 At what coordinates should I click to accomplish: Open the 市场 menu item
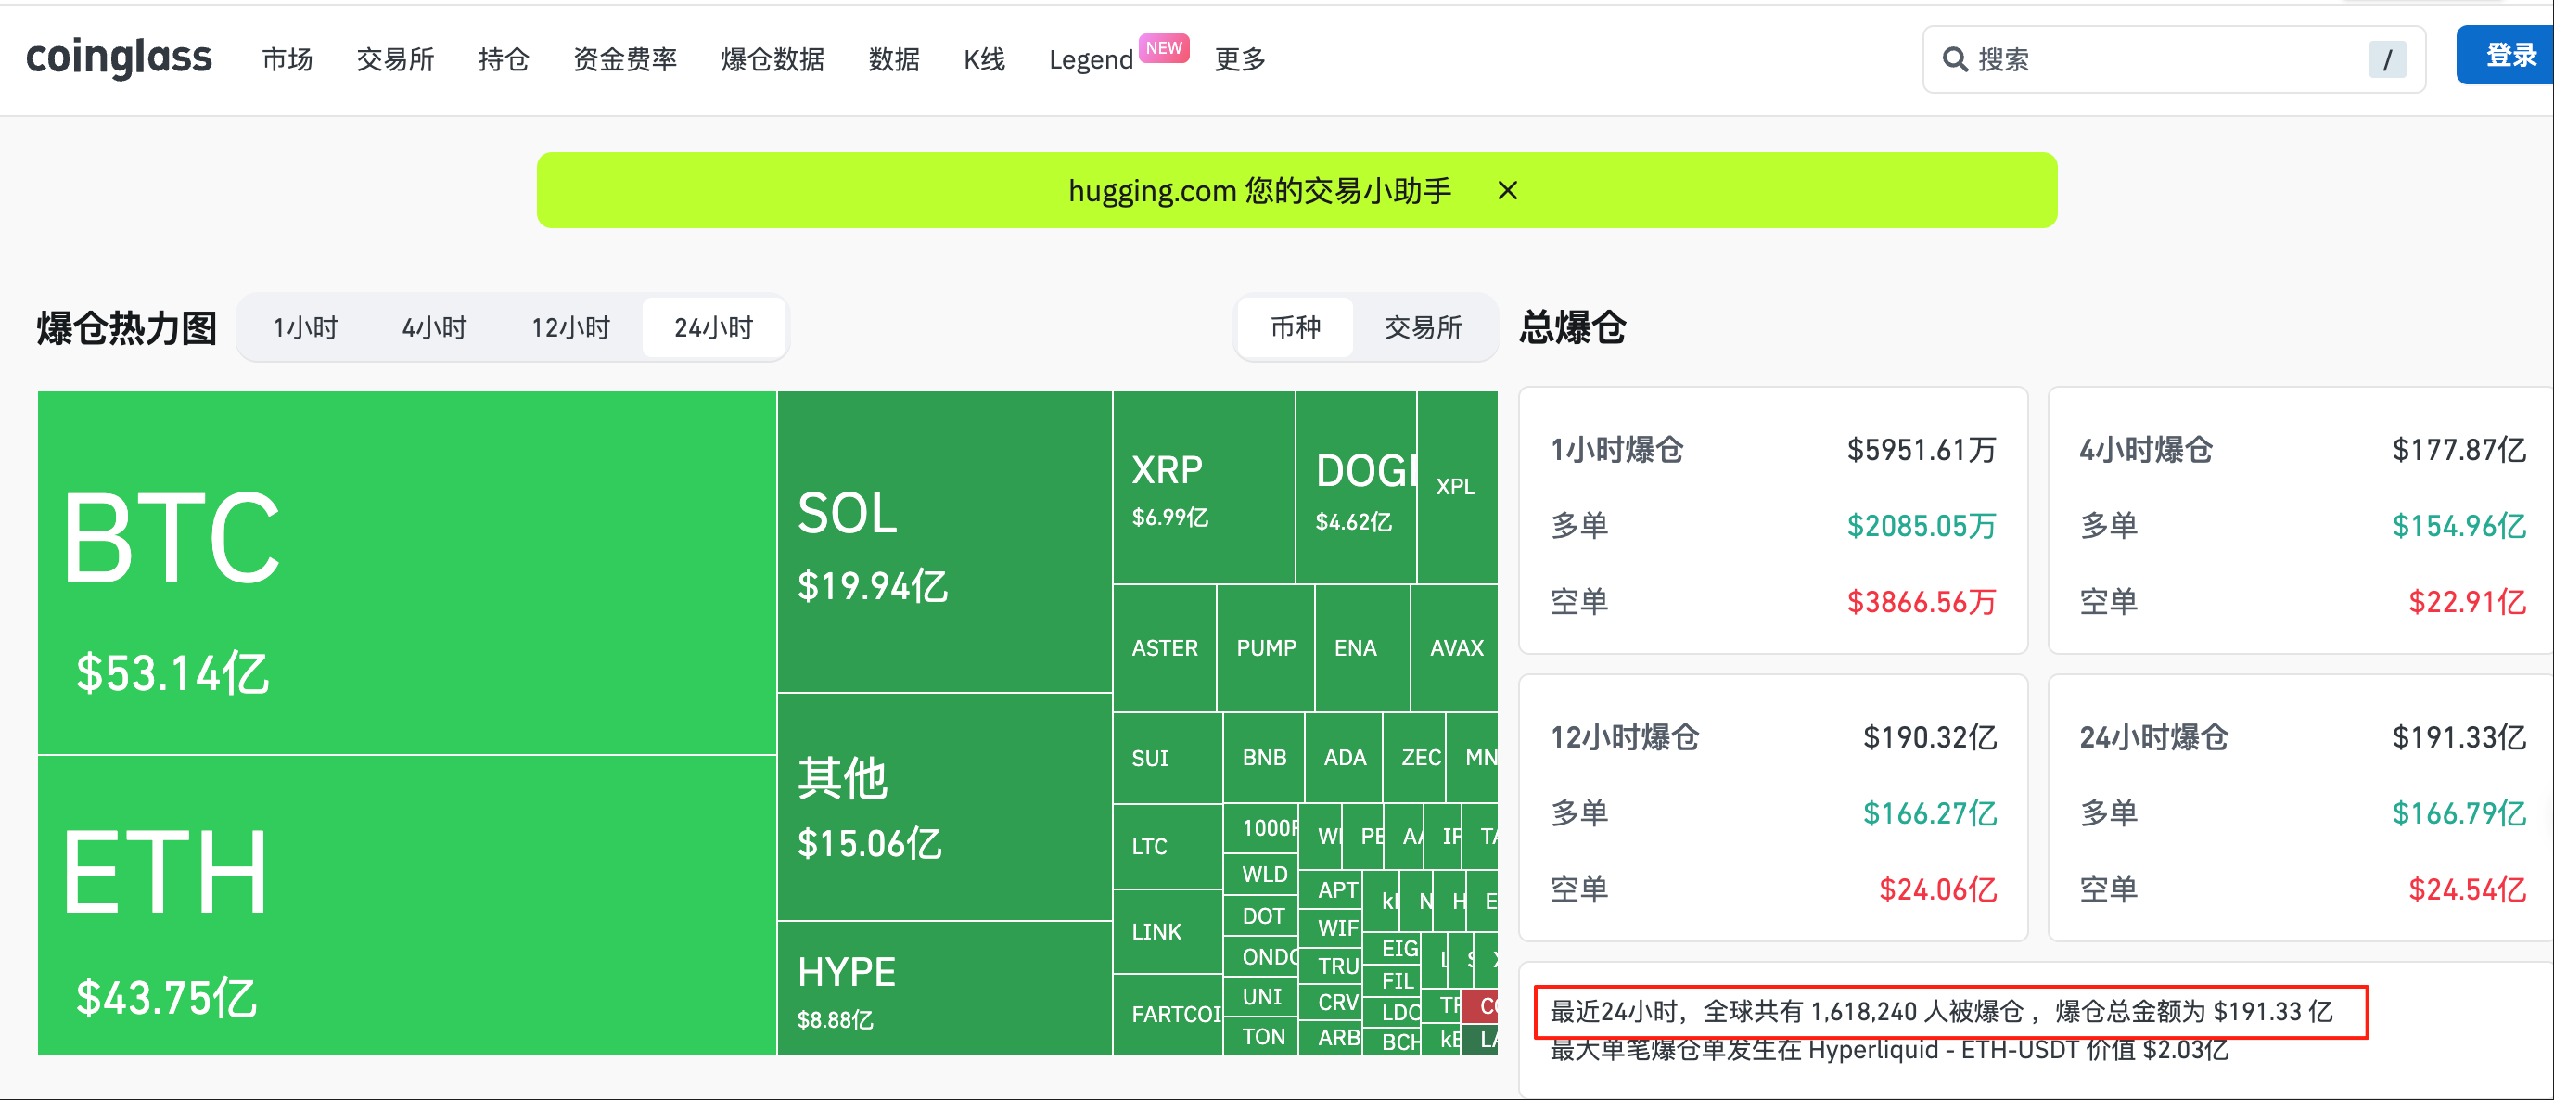tap(287, 59)
